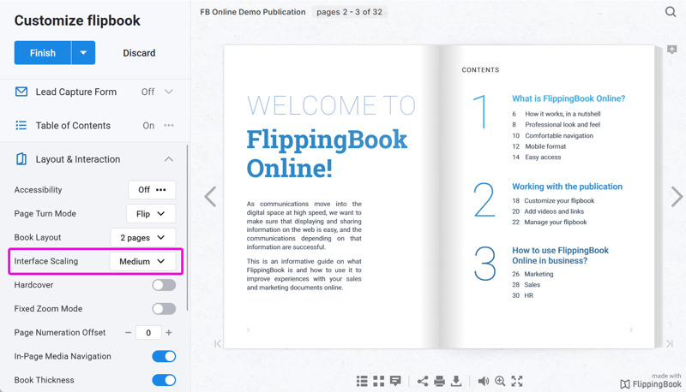This screenshot has width=686, height=392.
Task: Open table of contents toolbar icon
Action: coord(362,381)
